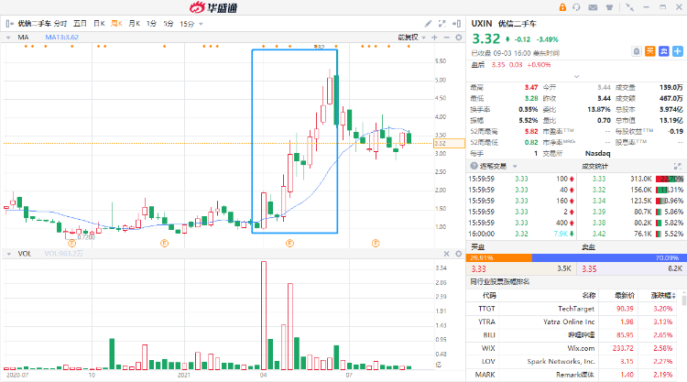Viewport: 687px width, 382px height.
Task: Click the 代码 column header
Action: point(489,296)
